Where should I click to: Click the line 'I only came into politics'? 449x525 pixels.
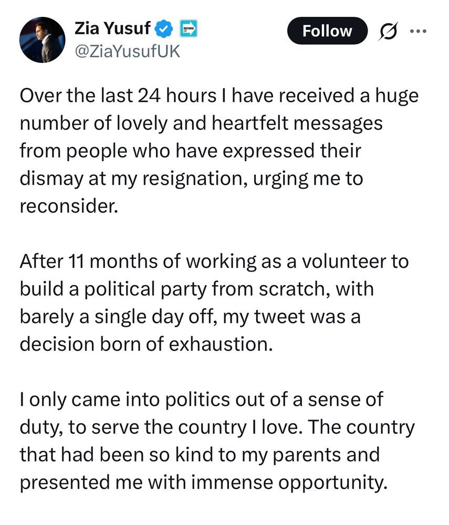coord(202,400)
